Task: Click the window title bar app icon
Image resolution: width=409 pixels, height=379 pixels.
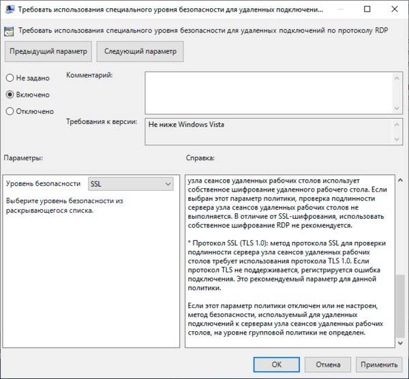Action: (x=10, y=10)
